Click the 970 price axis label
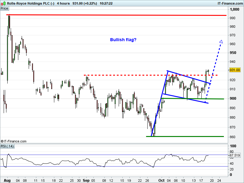 pyautogui.click(x=232, y=35)
